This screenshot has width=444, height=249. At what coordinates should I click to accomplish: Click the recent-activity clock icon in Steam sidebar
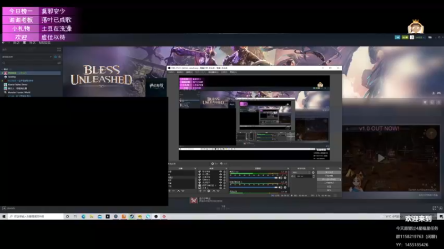(56, 57)
